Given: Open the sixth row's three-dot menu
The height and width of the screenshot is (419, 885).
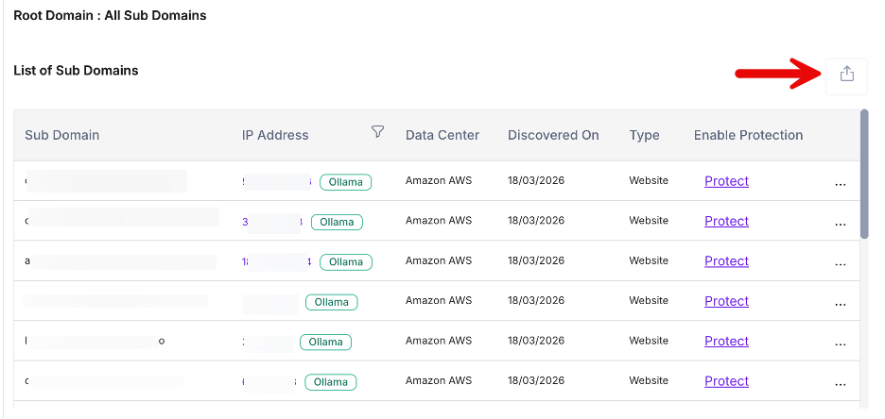Looking at the screenshot, I should [x=841, y=384].
